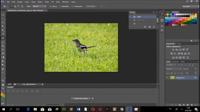This screenshot has width=200, height=112.
Task: Open the Filter menu
Action: click(47, 2)
